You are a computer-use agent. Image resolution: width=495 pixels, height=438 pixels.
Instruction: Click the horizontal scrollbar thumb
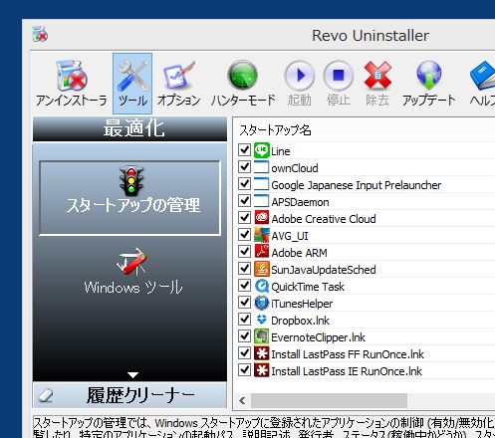click(x=329, y=401)
